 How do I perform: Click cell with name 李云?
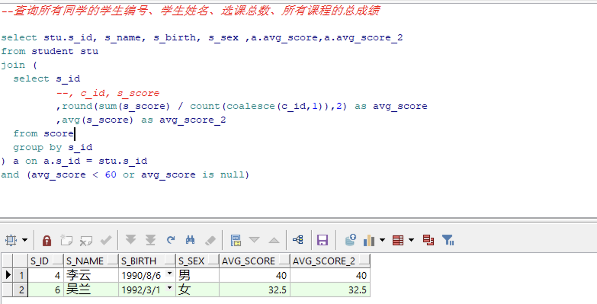pyautogui.click(x=91, y=275)
